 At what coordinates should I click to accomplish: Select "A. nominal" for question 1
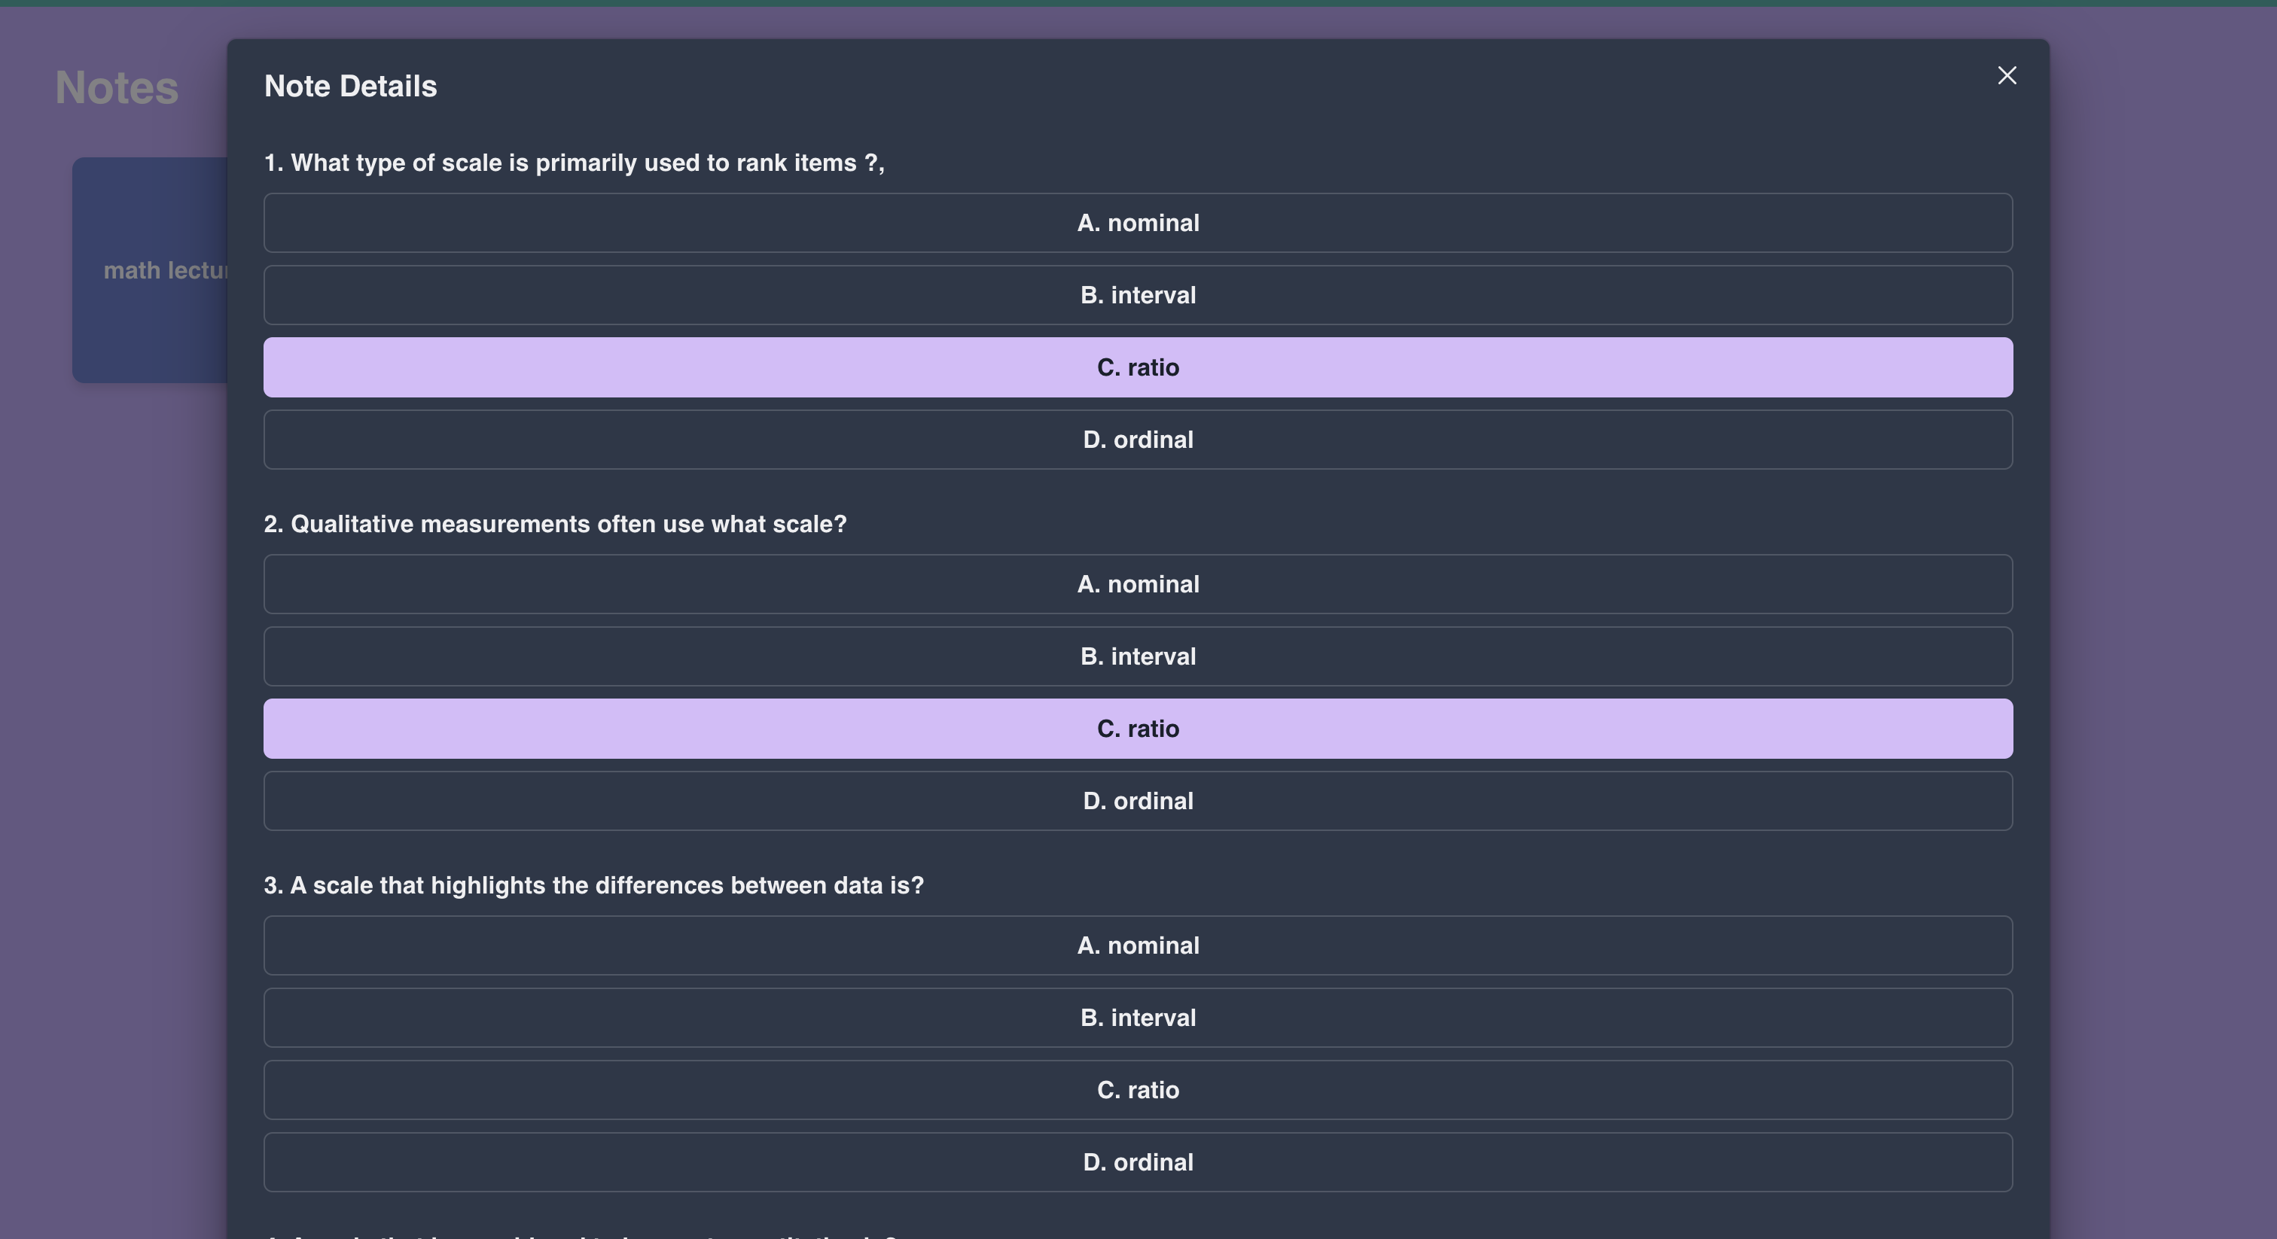pyautogui.click(x=1138, y=223)
